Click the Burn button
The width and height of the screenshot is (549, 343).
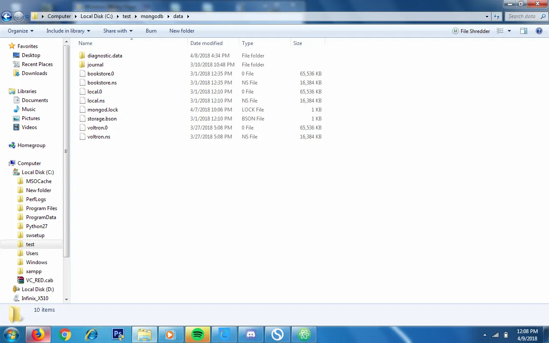(x=151, y=31)
